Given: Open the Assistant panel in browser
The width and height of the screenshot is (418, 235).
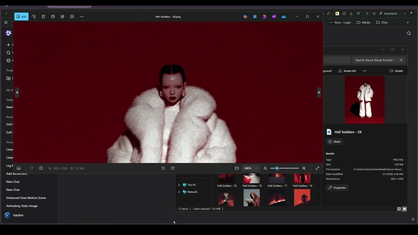Looking at the screenshot, I should [x=388, y=14].
